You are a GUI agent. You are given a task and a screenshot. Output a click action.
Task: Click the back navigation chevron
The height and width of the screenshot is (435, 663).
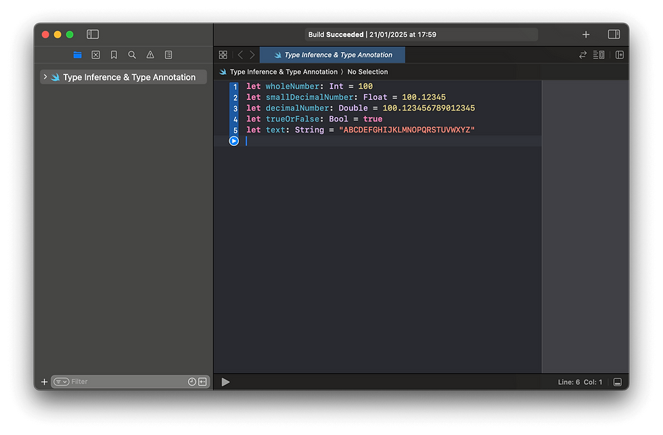(x=240, y=55)
